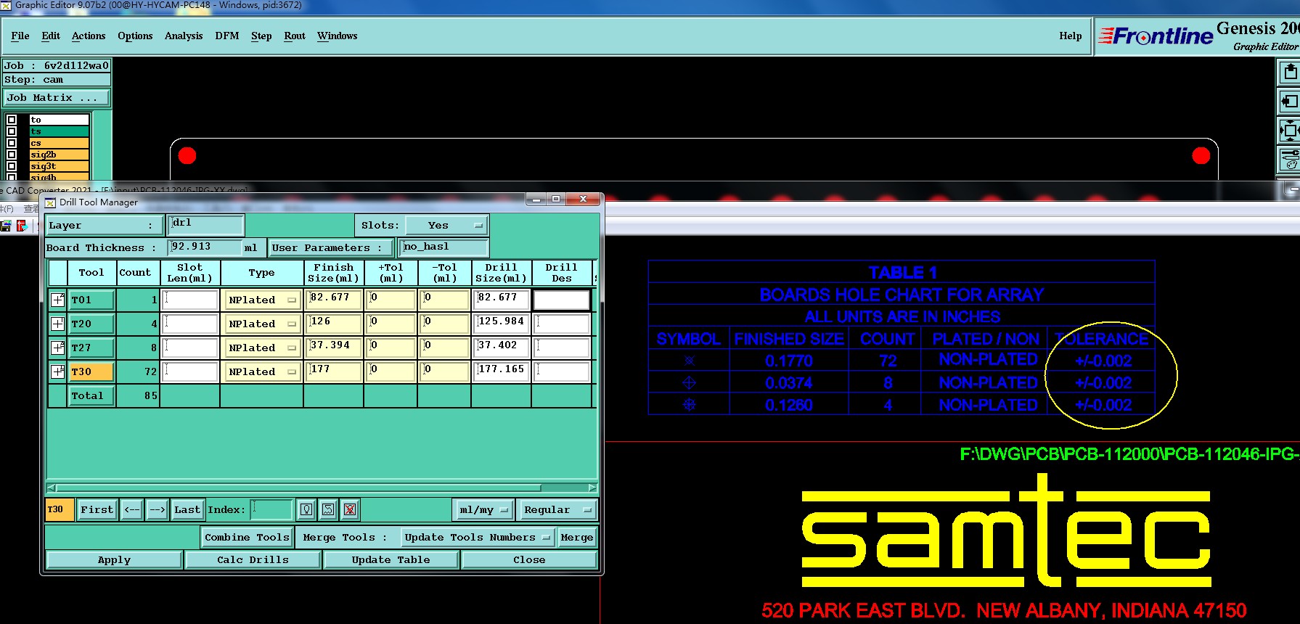Open the T27 type NPlated dropdown

point(262,348)
